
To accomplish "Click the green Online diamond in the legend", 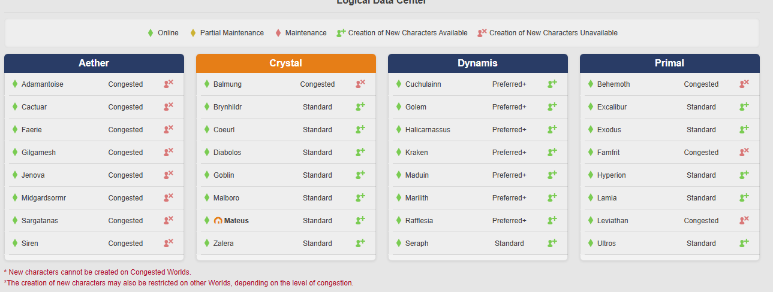I will click(151, 33).
